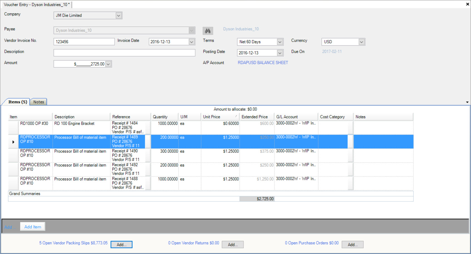
Task: Click the Cost Category cell of Receipt 1490 row
Action: point(333,155)
